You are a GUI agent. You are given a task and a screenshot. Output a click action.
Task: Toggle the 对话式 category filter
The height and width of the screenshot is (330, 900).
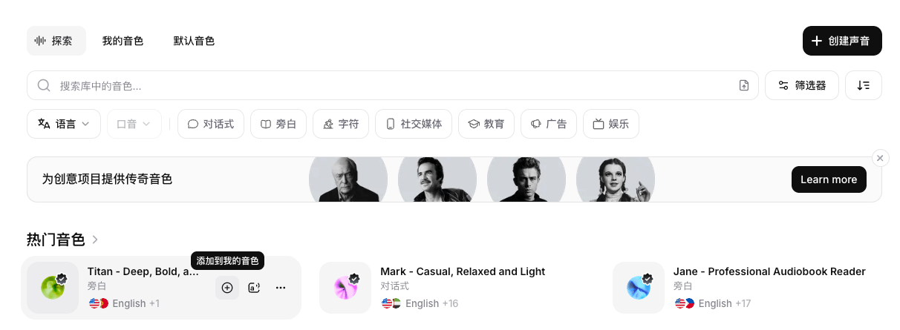tap(211, 124)
